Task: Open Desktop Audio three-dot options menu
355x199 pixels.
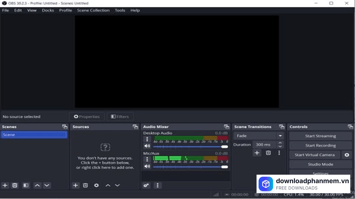Action: point(147,139)
